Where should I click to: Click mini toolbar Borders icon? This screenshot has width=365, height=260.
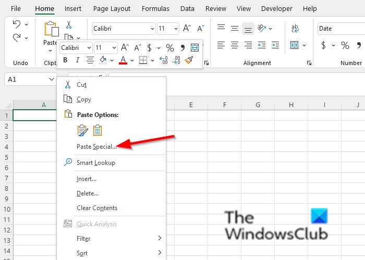click(143, 60)
